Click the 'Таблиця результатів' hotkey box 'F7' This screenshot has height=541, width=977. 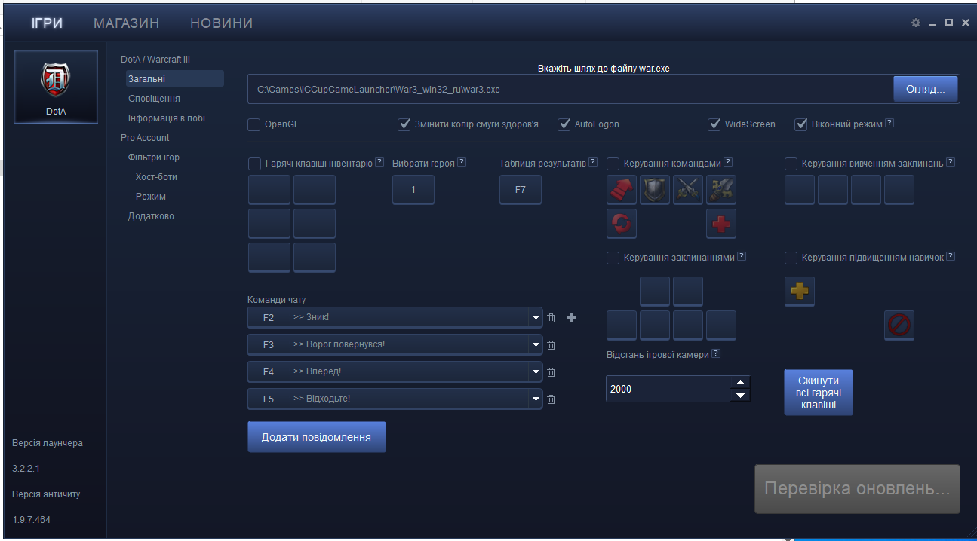pos(521,190)
